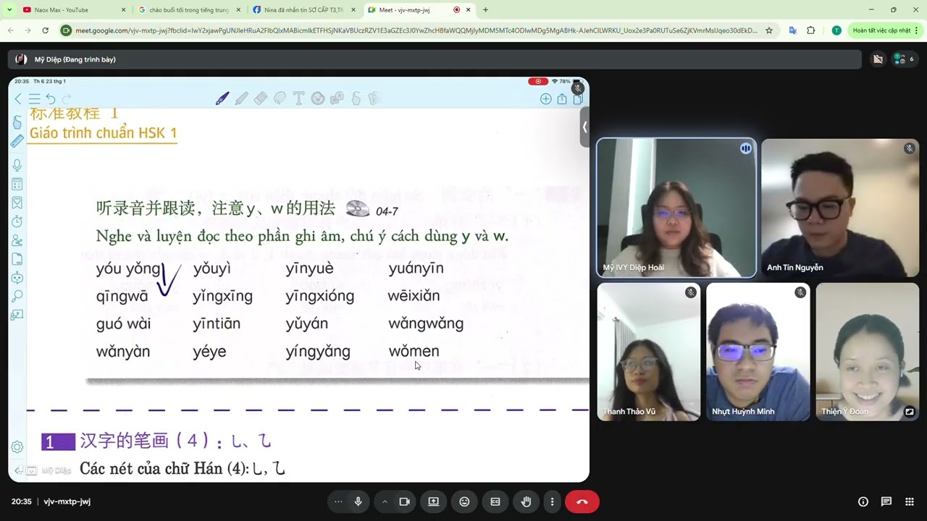This screenshot has height=521, width=927.
Task: Open Chrome profile avatar T
Action: (836, 30)
